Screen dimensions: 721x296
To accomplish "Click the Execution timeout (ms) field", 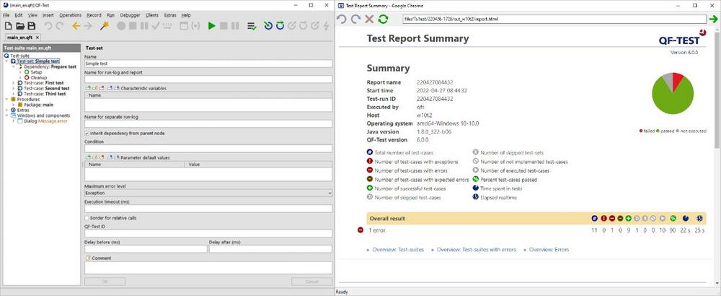I will (208, 209).
